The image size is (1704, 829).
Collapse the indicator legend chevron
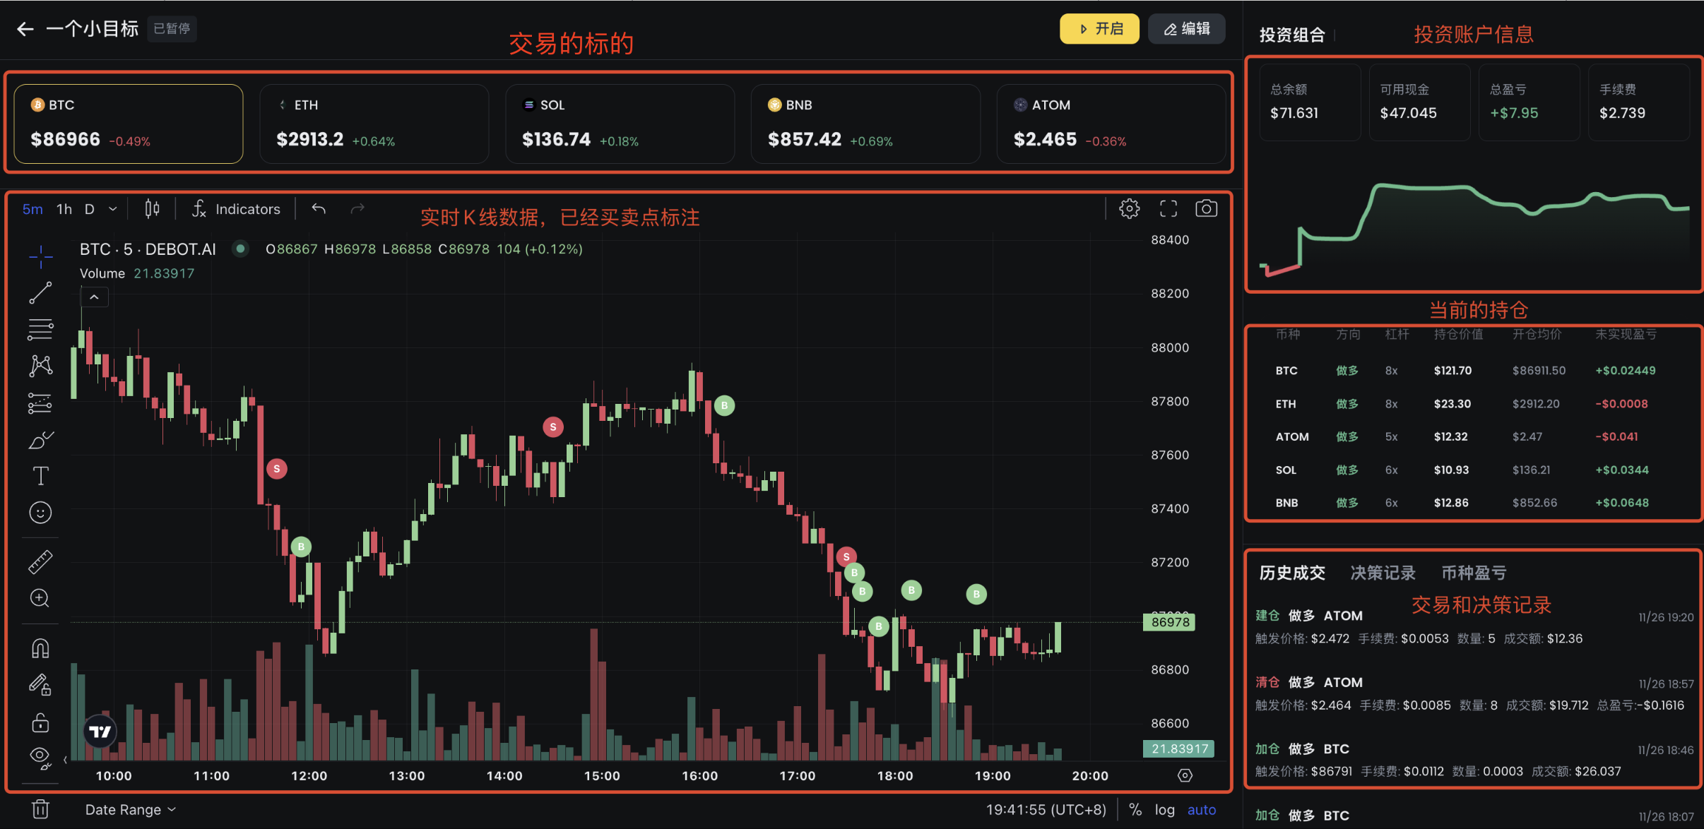click(94, 297)
